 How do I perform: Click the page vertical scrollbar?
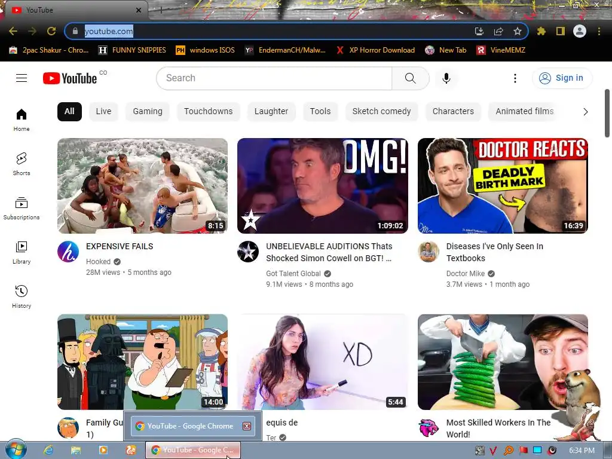point(607,113)
